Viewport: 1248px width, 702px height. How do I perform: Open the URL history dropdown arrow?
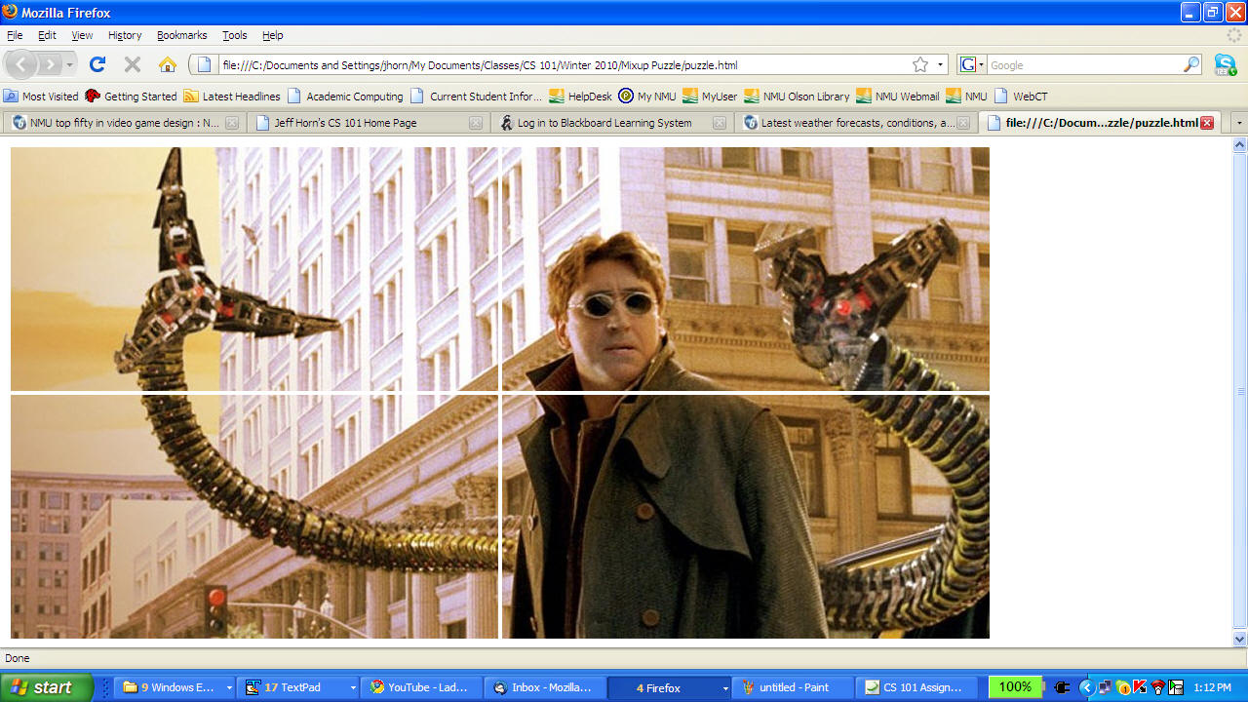coord(941,65)
